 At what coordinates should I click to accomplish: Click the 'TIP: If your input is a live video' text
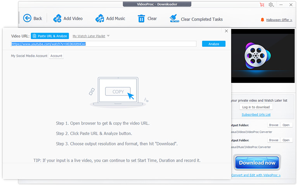coord(117,160)
